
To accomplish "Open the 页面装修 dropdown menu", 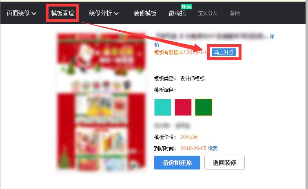I will pyautogui.click(x=21, y=13).
